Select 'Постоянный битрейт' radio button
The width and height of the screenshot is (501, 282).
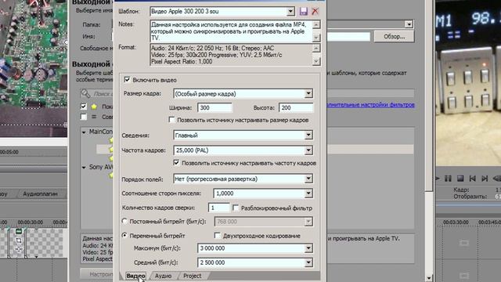point(124,221)
